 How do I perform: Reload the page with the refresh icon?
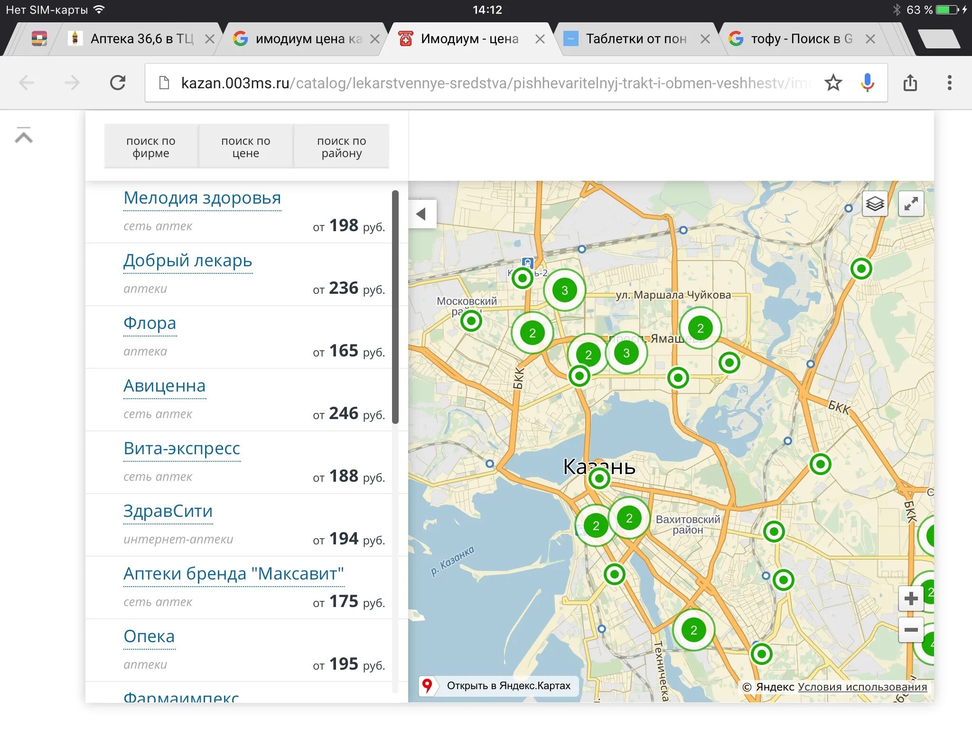coord(117,83)
